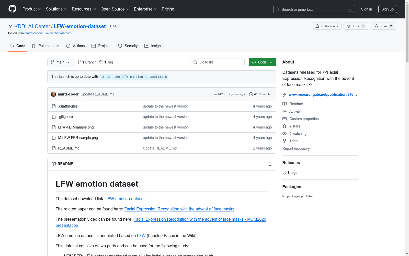The height and width of the screenshot is (256, 409).
Task: Go to the Insights tab
Action: coord(154,46)
